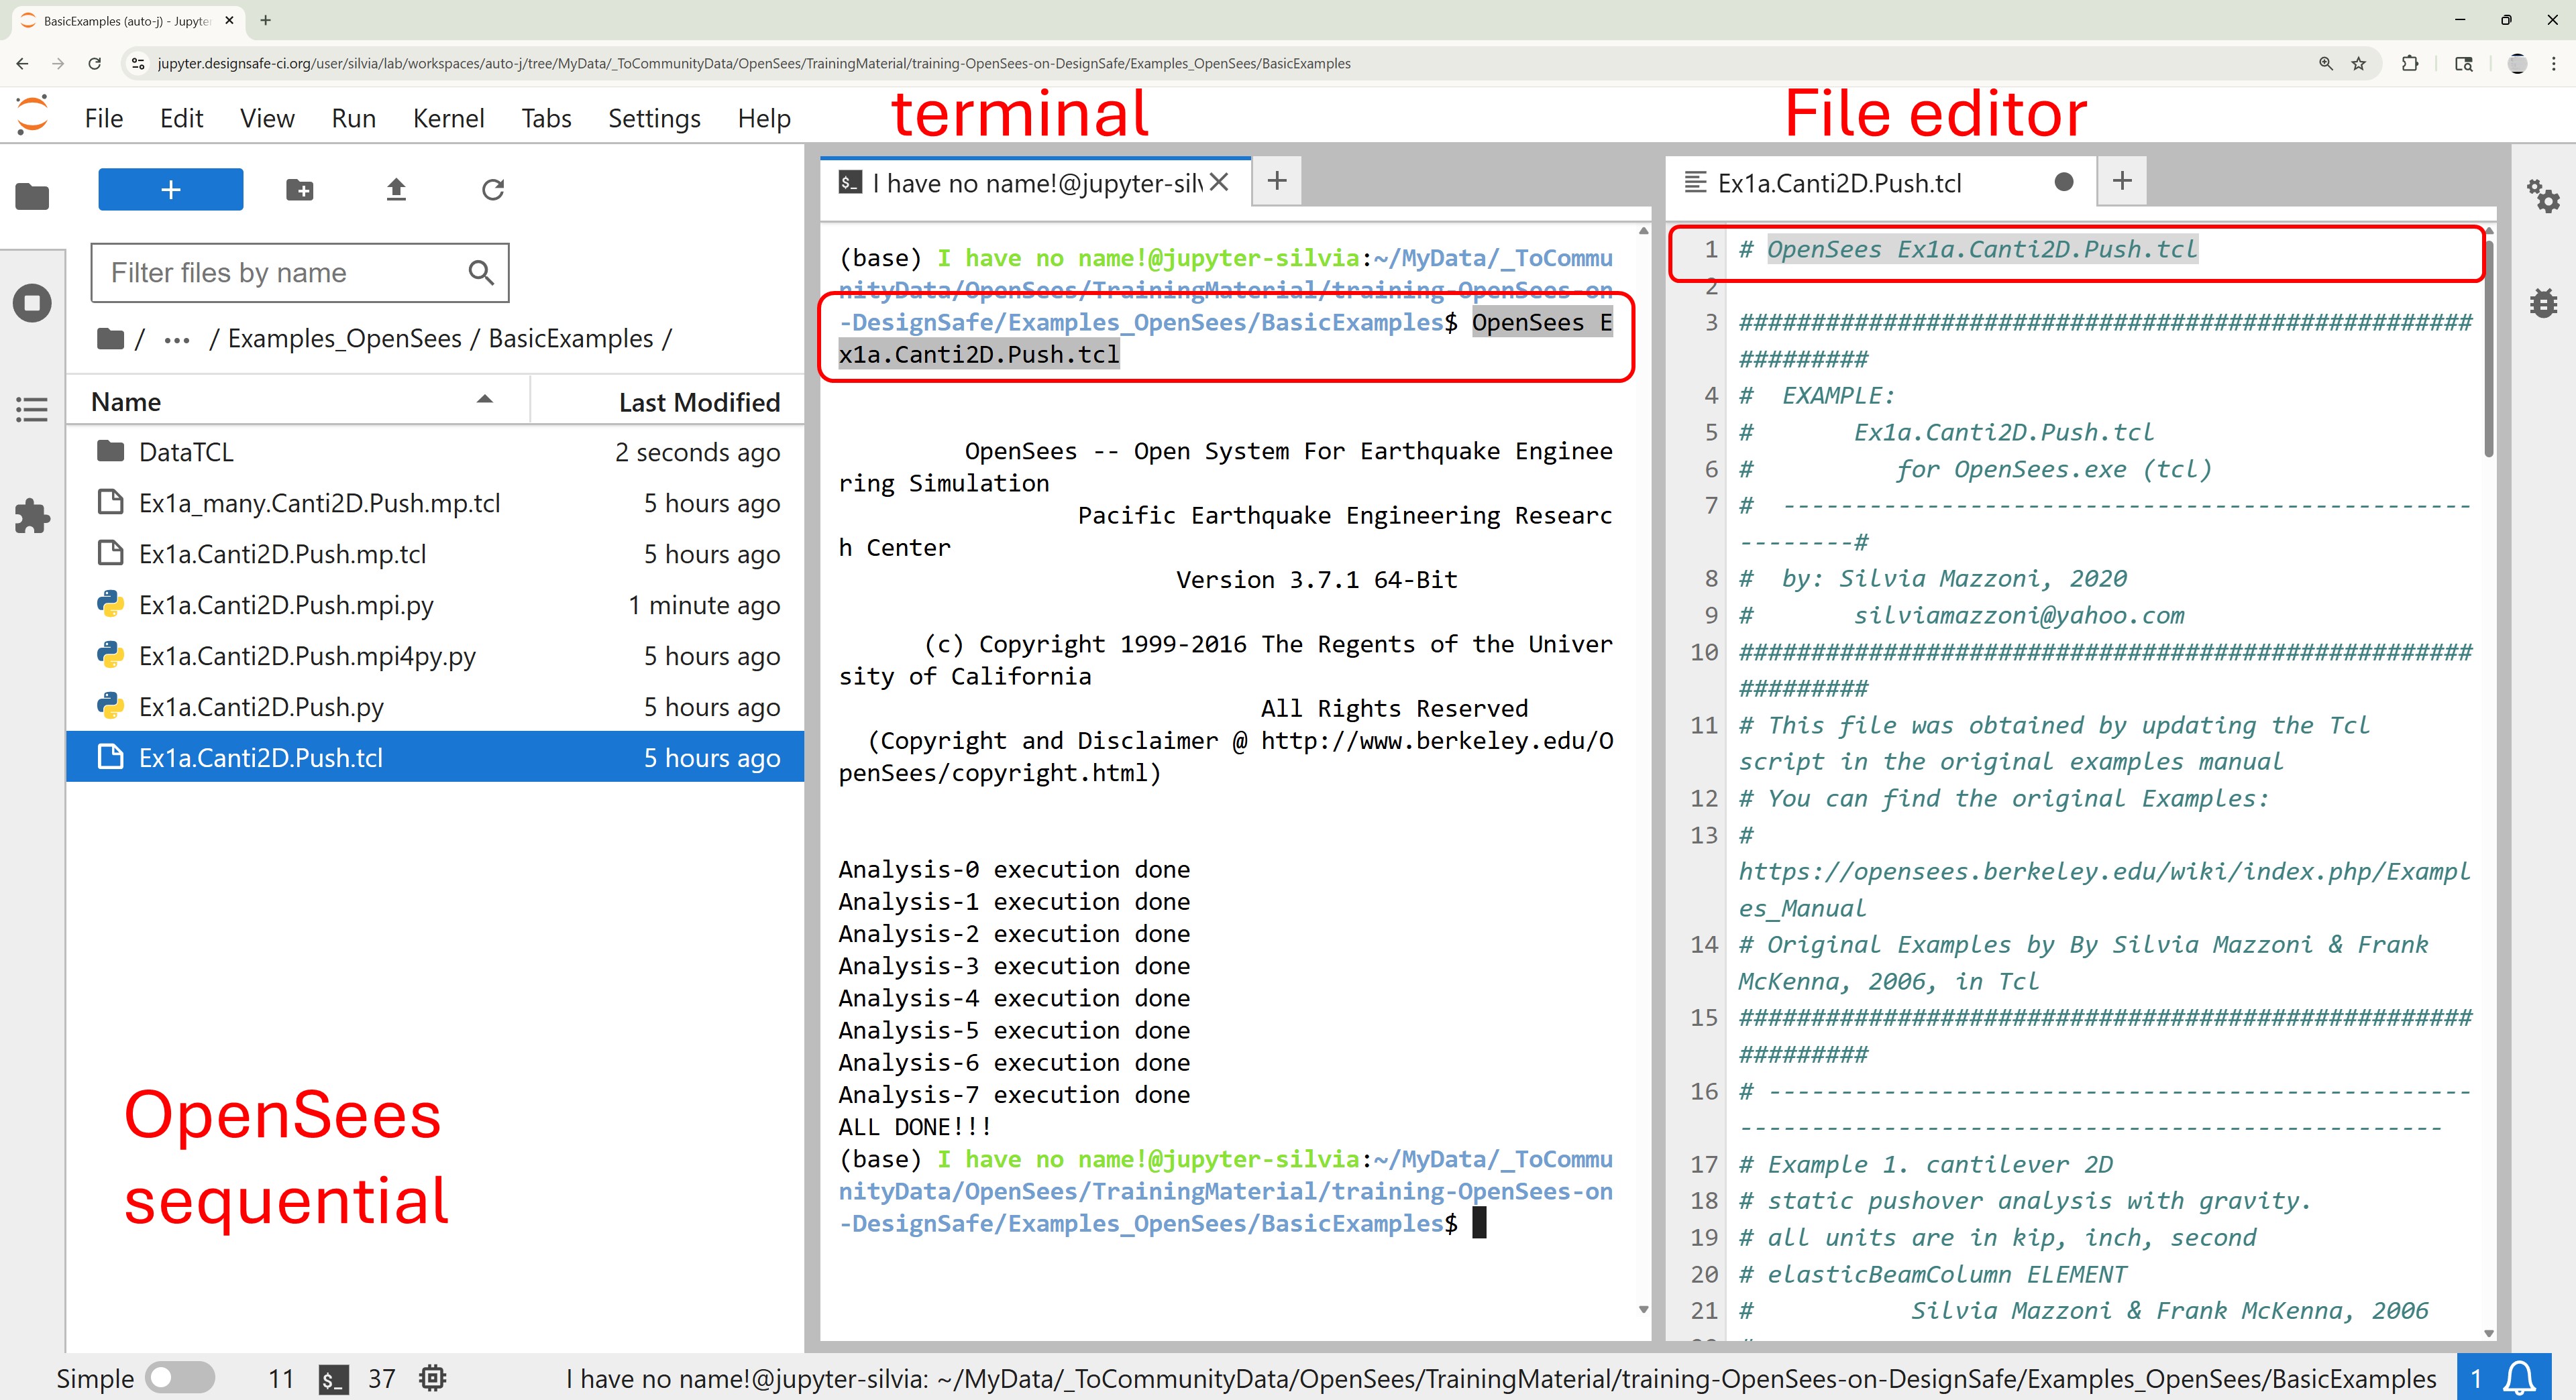Open the running terminals and kernels panel
Image resolution: width=2576 pixels, height=1400 pixels.
pyautogui.click(x=32, y=303)
